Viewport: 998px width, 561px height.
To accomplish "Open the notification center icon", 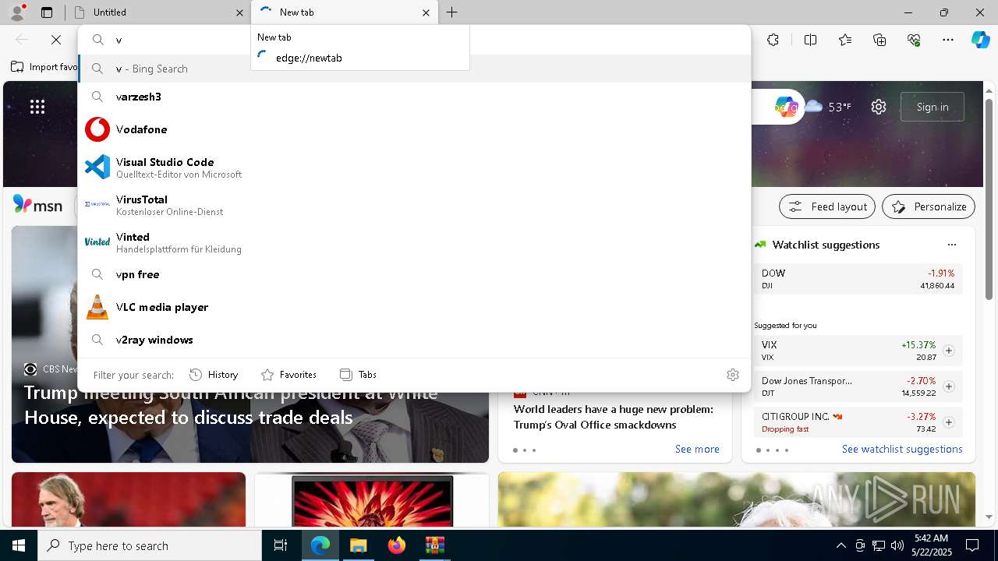I will [972, 545].
